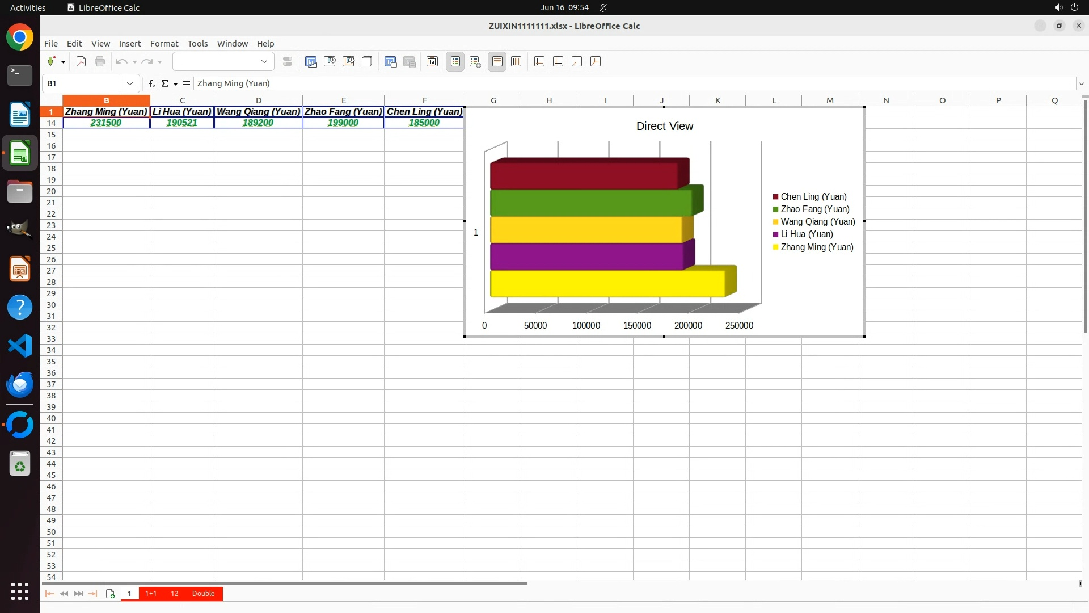Toggle Horizontal Grids in the toolbar
The height and width of the screenshot is (613, 1089).
pyautogui.click(x=497, y=62)
